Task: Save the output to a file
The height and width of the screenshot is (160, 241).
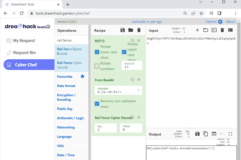Action: click(x=197, y=134)
